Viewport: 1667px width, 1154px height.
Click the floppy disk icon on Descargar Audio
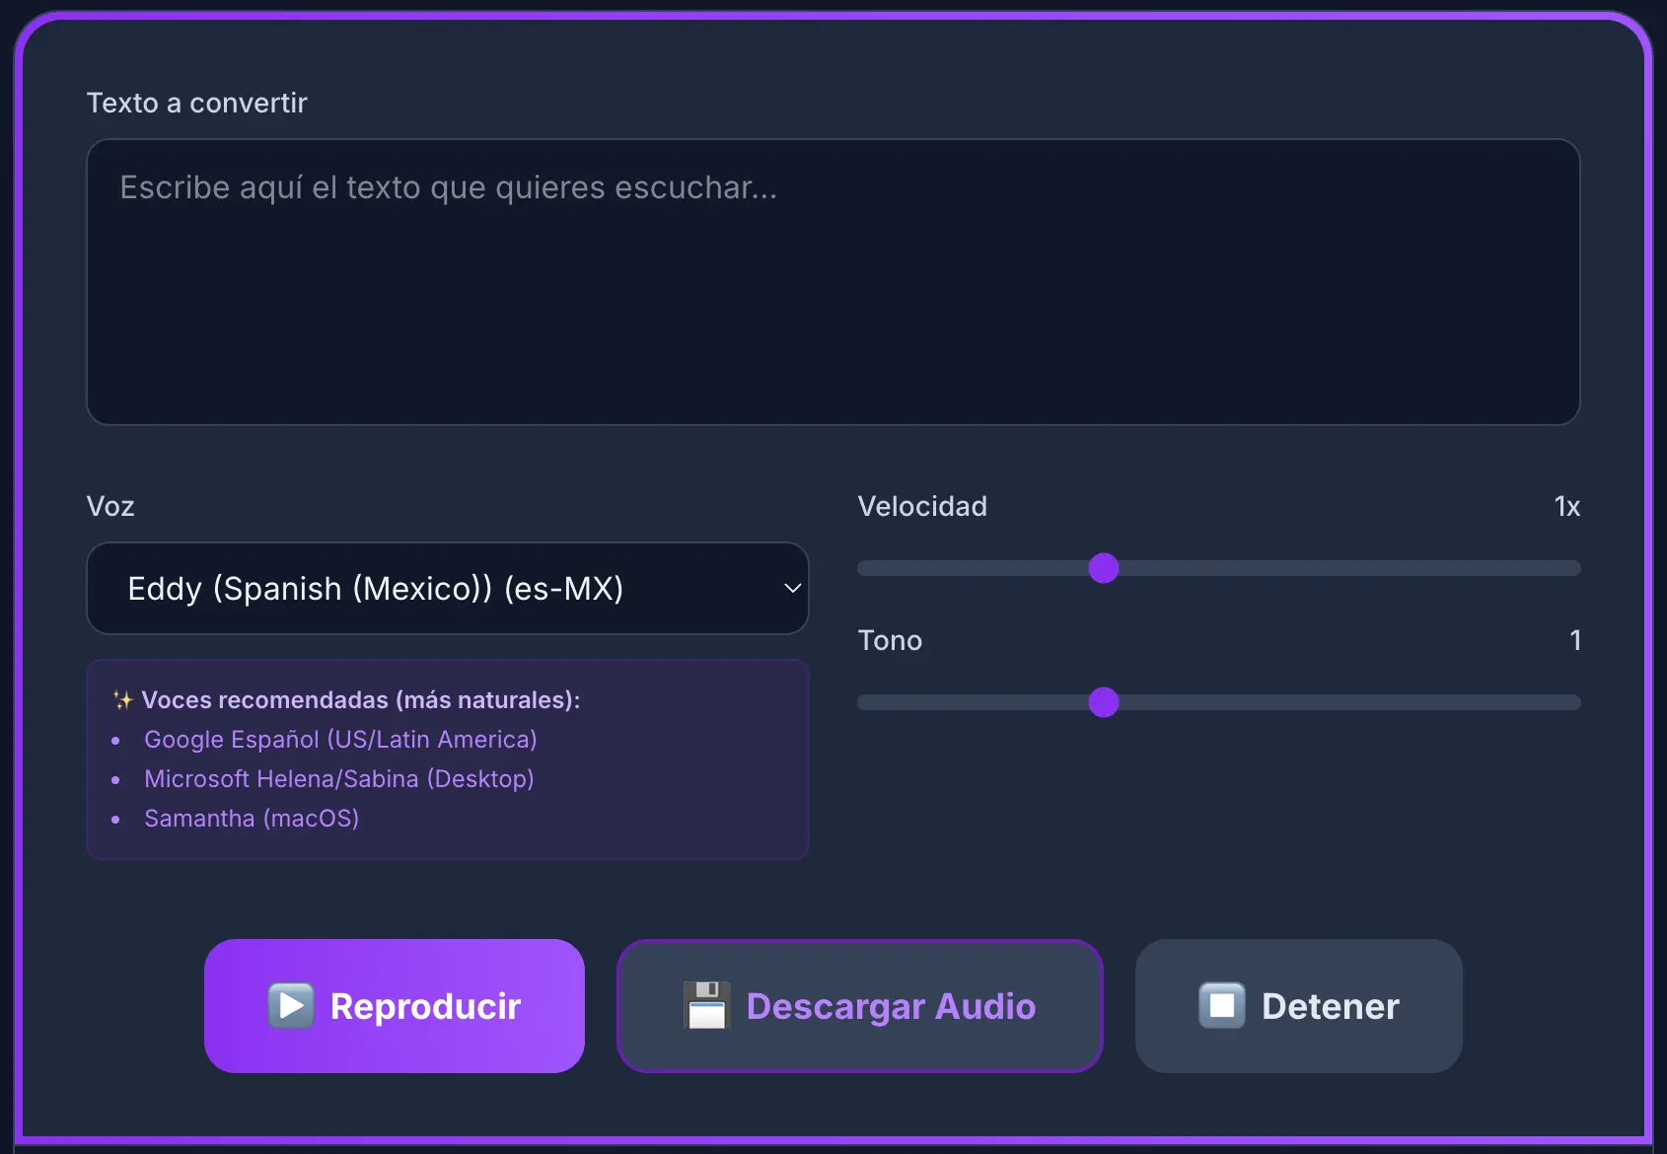pyautogui.click(x=706, y=1005)
